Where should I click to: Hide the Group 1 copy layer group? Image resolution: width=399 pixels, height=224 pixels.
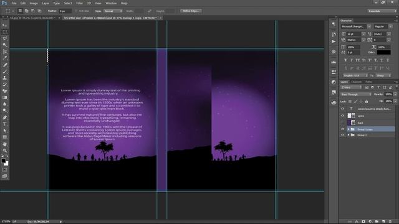[x=342, y=129]
